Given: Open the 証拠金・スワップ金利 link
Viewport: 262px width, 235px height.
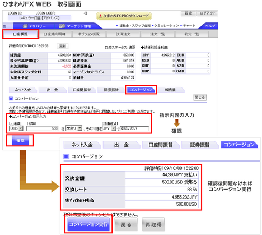Looking at the screenshot, I should pyautogui.click(x=135, y=26).
